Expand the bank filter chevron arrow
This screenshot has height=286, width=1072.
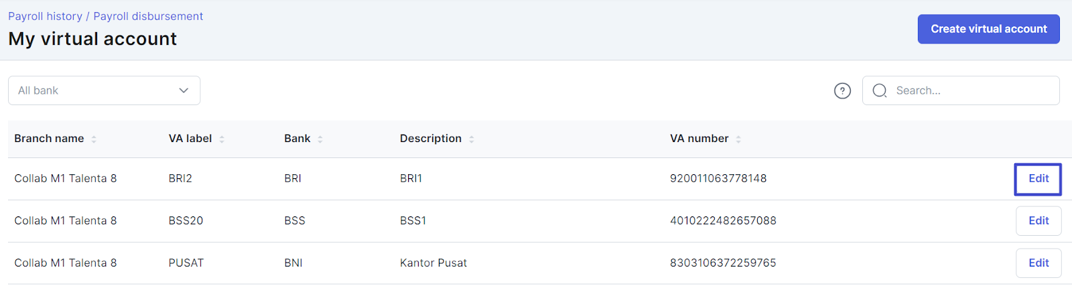pos(184,90)
